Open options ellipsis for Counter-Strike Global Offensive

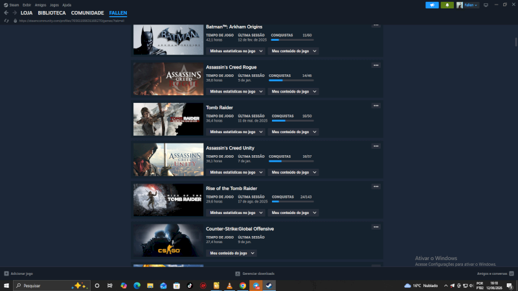pos(376,227)
